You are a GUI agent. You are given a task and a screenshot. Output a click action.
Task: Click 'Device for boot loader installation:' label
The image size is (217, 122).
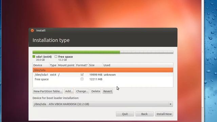56,98
